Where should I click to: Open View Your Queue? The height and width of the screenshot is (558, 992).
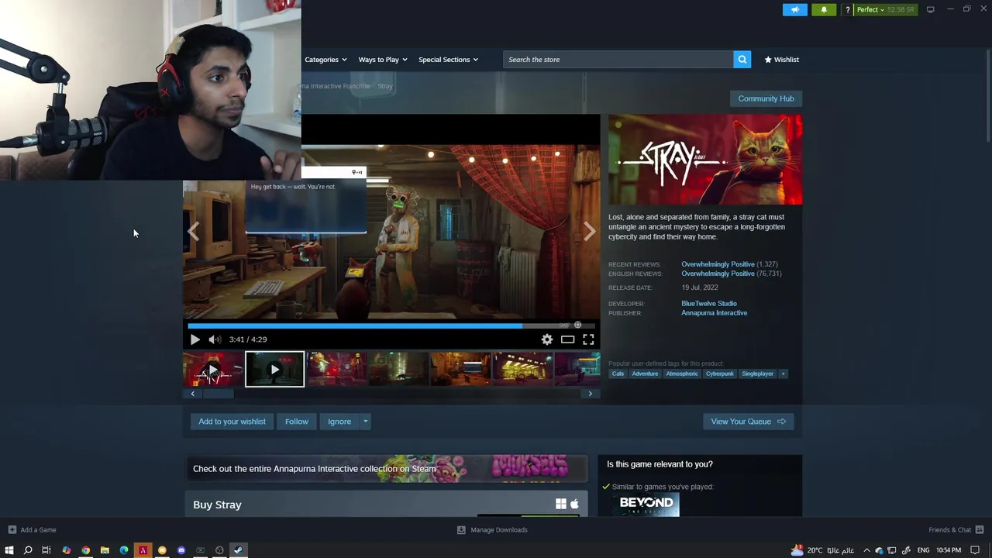click(x=748, y=422)
